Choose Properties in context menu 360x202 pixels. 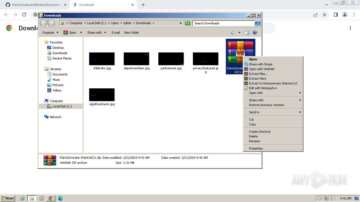[273, 148]
